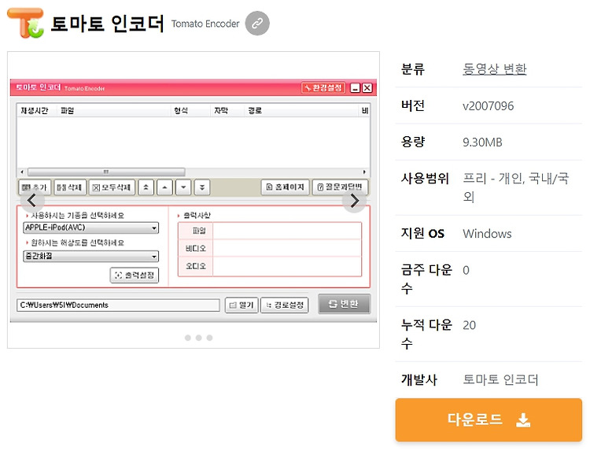Screen dimensions: 590x451
Task: Open the 중간화질 quality dropdown
Action: (x=91, y=257)
